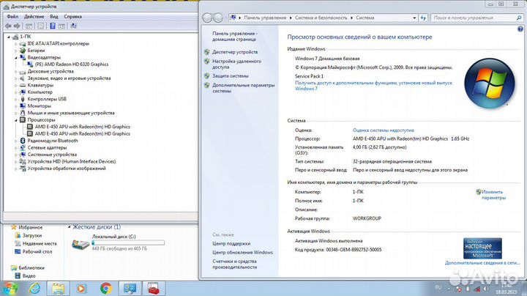Click the back button in System window

[207, 18]
